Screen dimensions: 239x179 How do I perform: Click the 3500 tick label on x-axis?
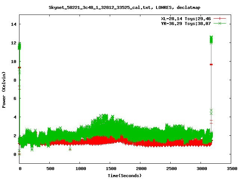click(x=231, y=169)
